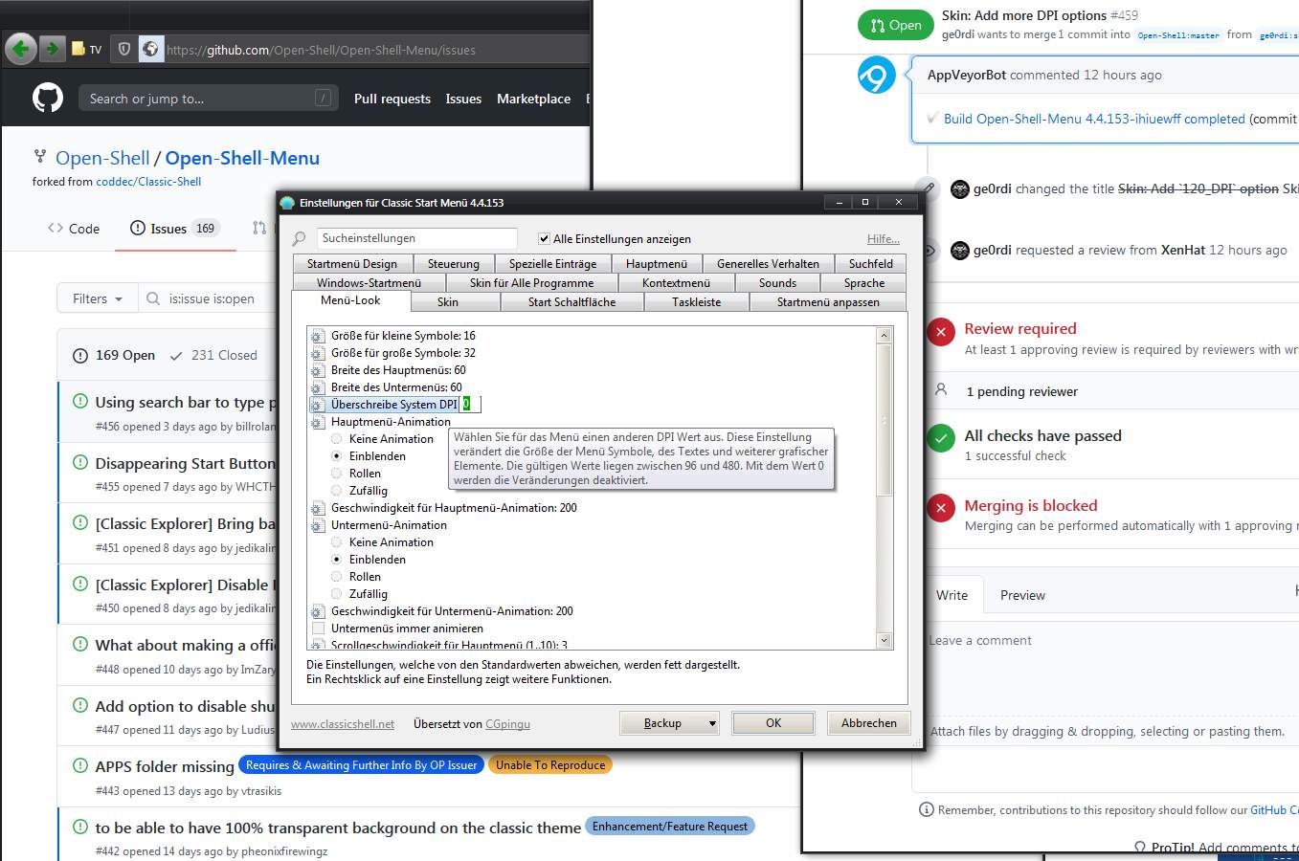Click gear icon beside Geschwindigkeit für Hauptmenü-Animation
1299x861 pixels.
tap(318, 508)
